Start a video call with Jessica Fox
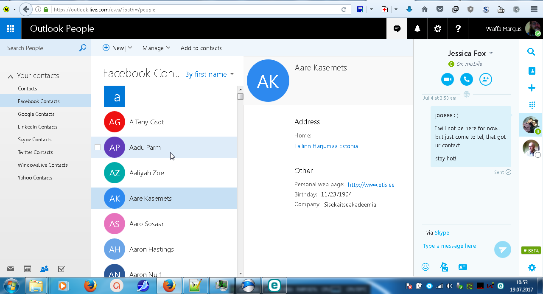This screenshot has height=294, width=543. (x=447, y=79)
